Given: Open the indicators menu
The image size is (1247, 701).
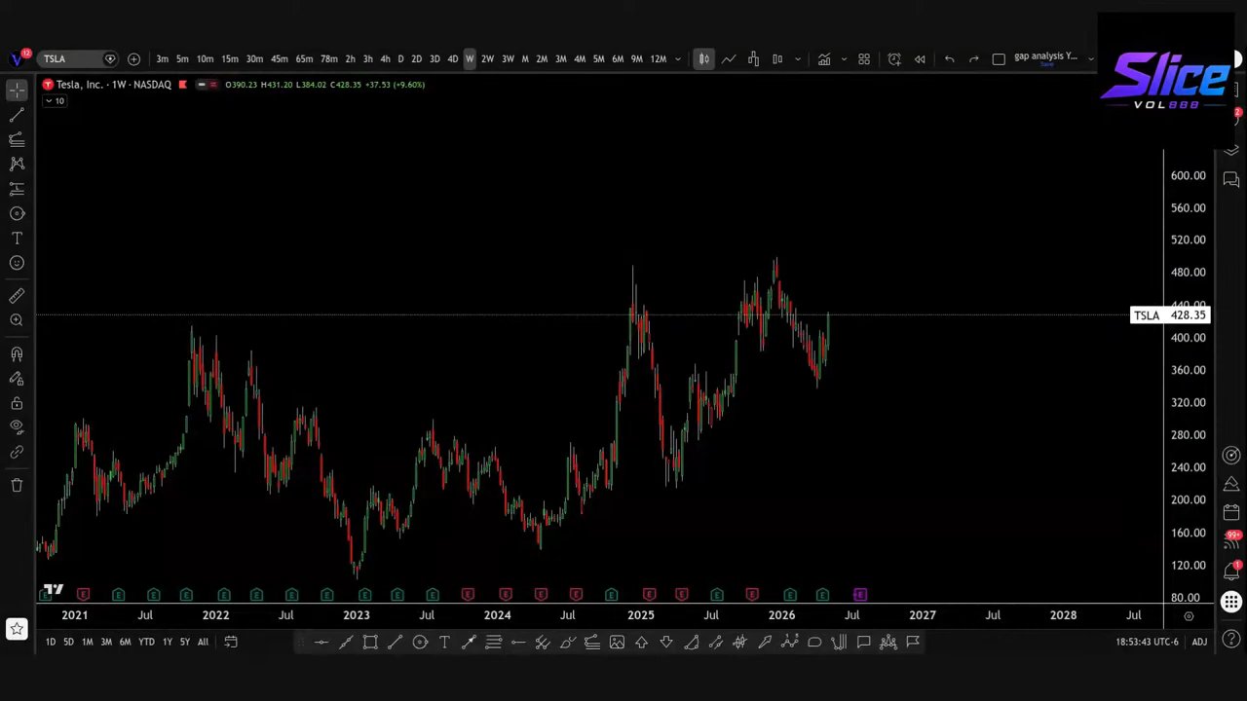Looking at the screenshot, I should (824, 59).
